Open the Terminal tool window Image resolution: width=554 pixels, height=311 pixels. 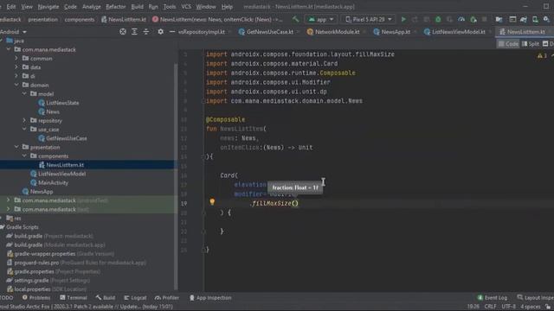74,298
